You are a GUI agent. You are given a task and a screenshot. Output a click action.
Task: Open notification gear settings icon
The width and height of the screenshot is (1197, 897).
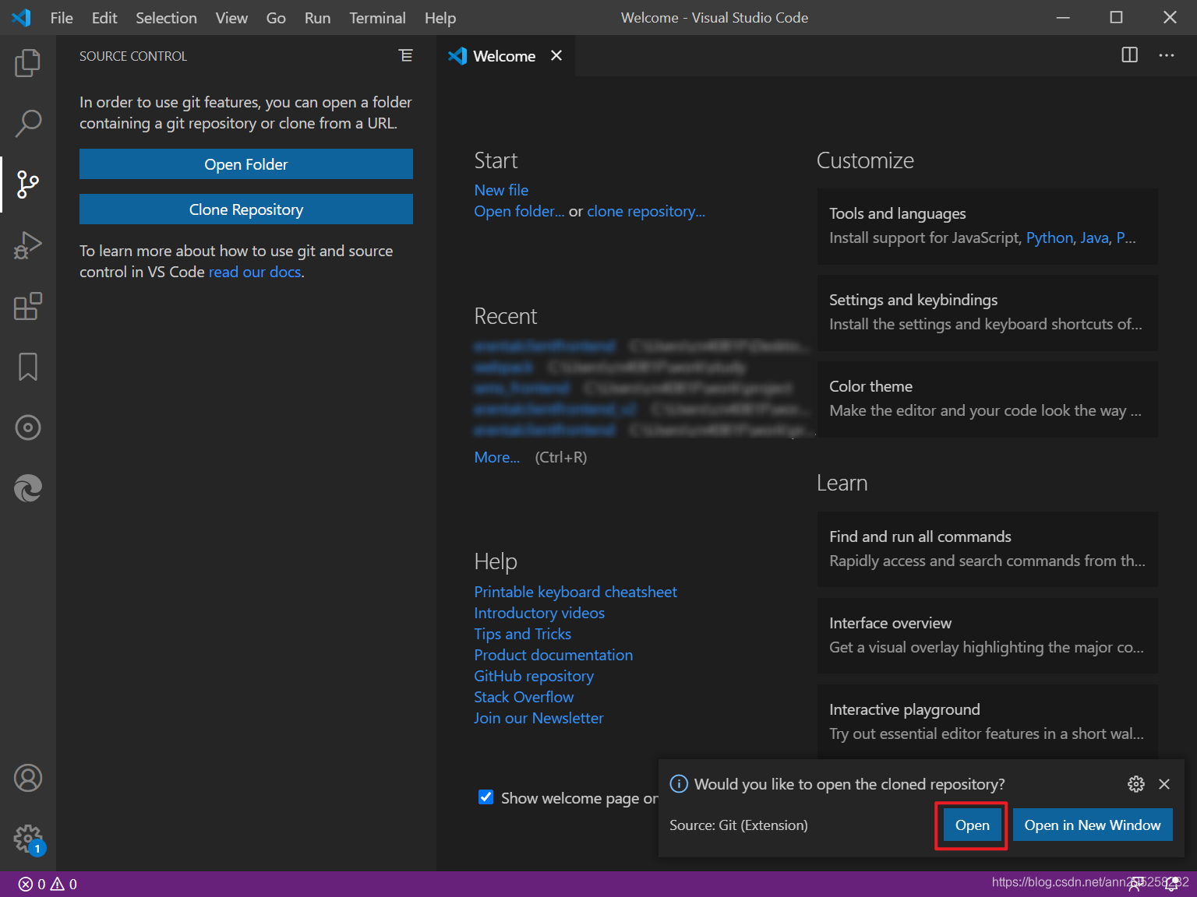1136,784
